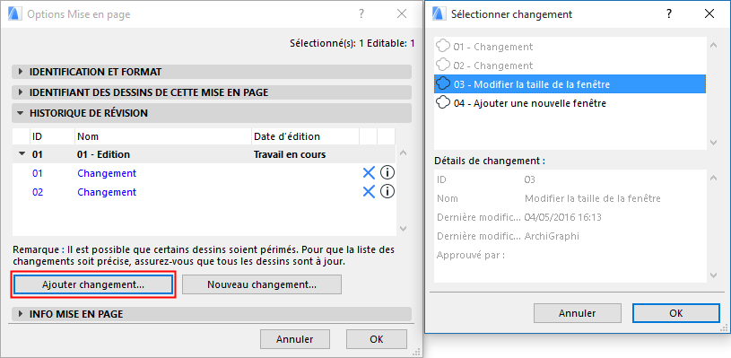Select greyed 02 - Changement in change list
Image resolution: width=731 pixels, height=358 pixels.
[570, 65]
